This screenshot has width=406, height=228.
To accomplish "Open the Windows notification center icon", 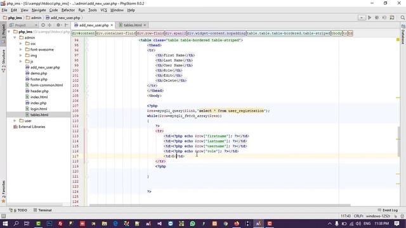I will (x=397, y=224).
